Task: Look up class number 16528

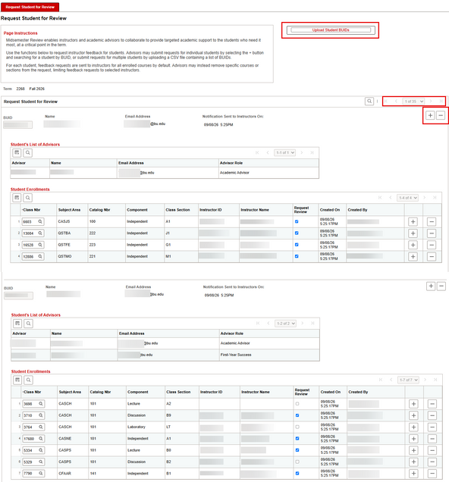Action: tap(40, 245)
